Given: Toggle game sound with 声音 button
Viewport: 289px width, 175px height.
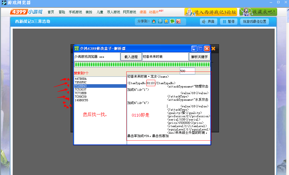Looking at the screenshot, I should pos(208,22).
